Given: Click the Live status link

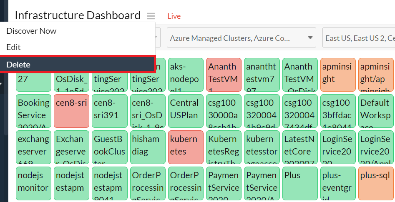Looking at the screenshot, I should [x=174, y=16].
